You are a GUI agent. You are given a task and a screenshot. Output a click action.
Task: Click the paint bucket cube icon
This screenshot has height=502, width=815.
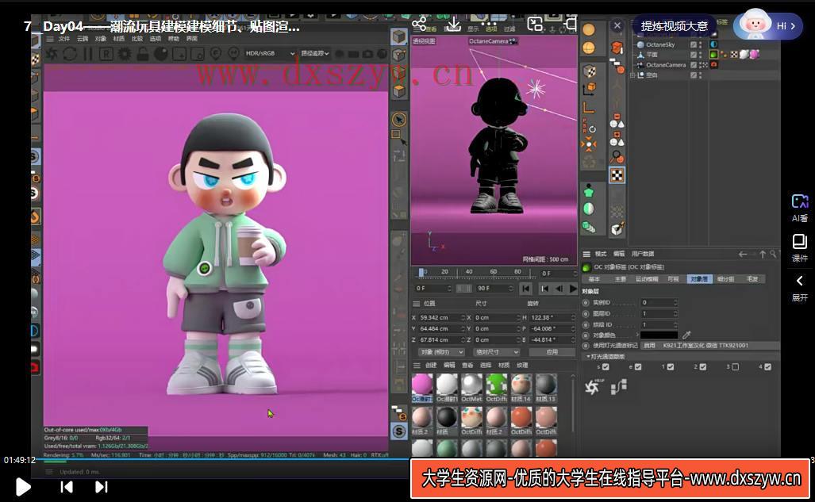point(617,228)
